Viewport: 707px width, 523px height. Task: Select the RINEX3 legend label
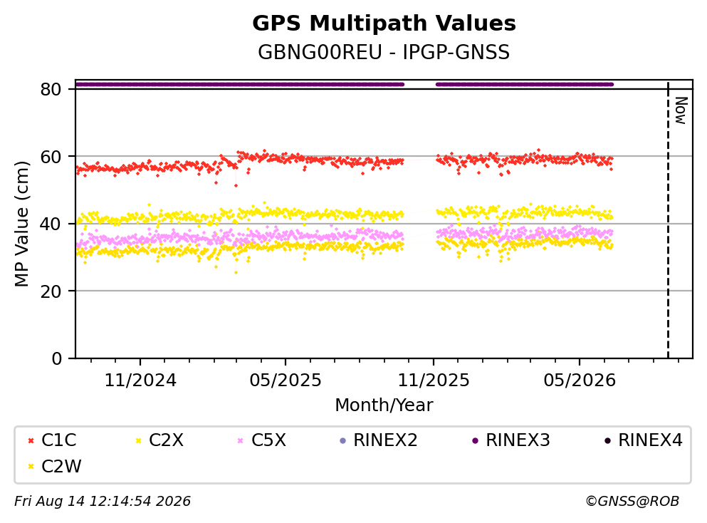pyautogui.click(x=518, y=440)
